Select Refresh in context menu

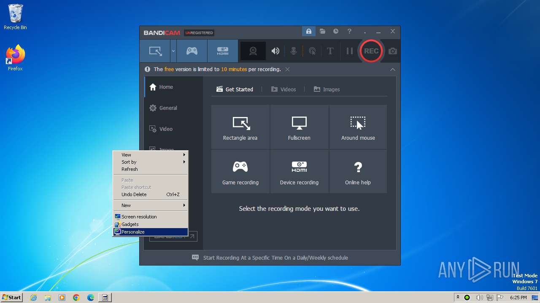click(150, 169)
